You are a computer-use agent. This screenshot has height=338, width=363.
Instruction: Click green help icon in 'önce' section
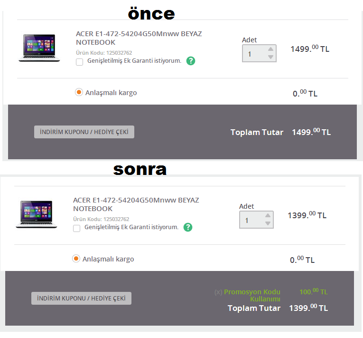[x=191, y=61]
